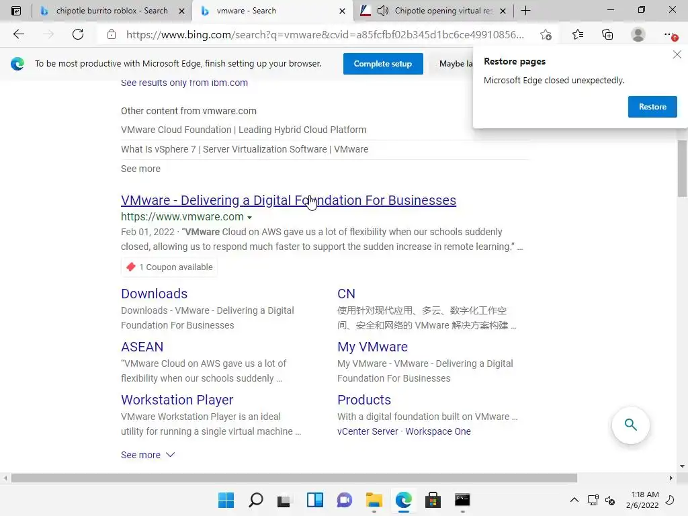This screenshot has width=688, height=516.
Task: Click Maybe later on setup banner
Action: click(456, 64)
